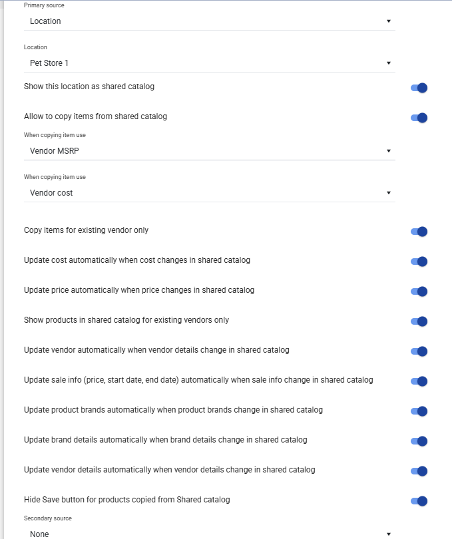Disable Hide Save button for copied products
The height and width of the screenshot is (539, 452).
(x=419, y=501)
